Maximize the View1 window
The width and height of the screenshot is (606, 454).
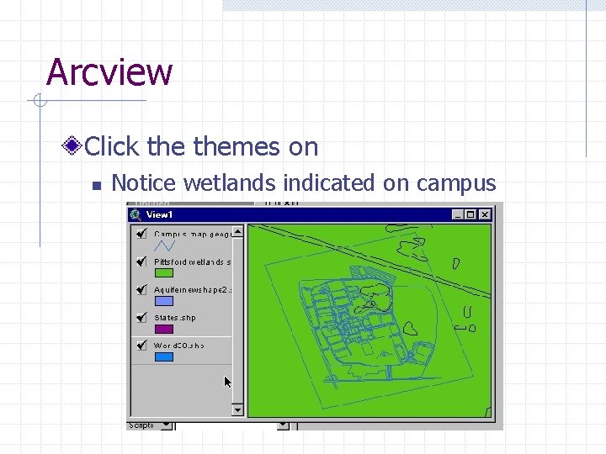tap(470, 214)
